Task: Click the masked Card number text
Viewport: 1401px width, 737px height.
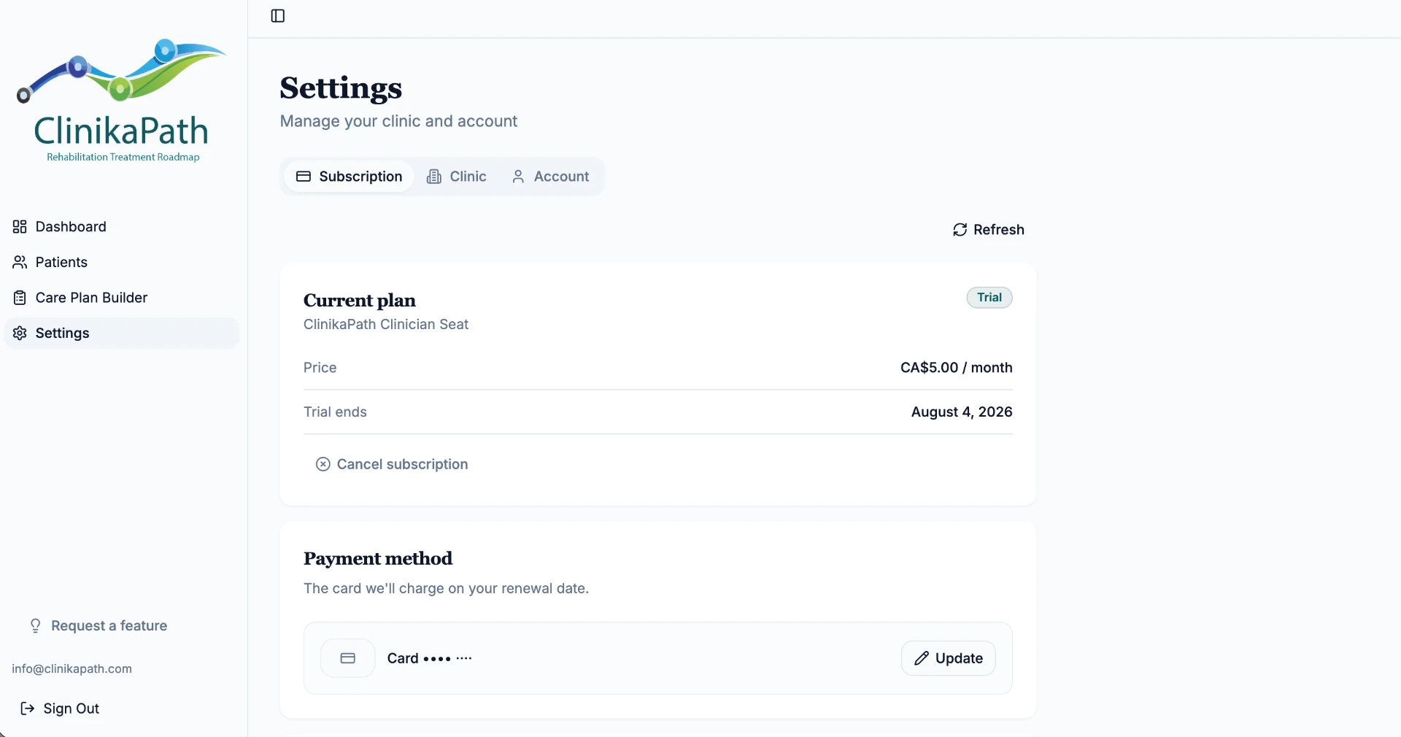Action: 430,658
